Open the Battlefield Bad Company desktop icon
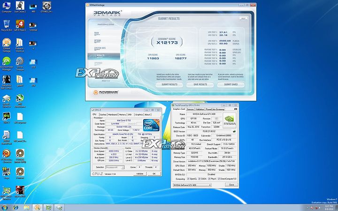Viewport: 338px width, 211px height. [7, 82]
